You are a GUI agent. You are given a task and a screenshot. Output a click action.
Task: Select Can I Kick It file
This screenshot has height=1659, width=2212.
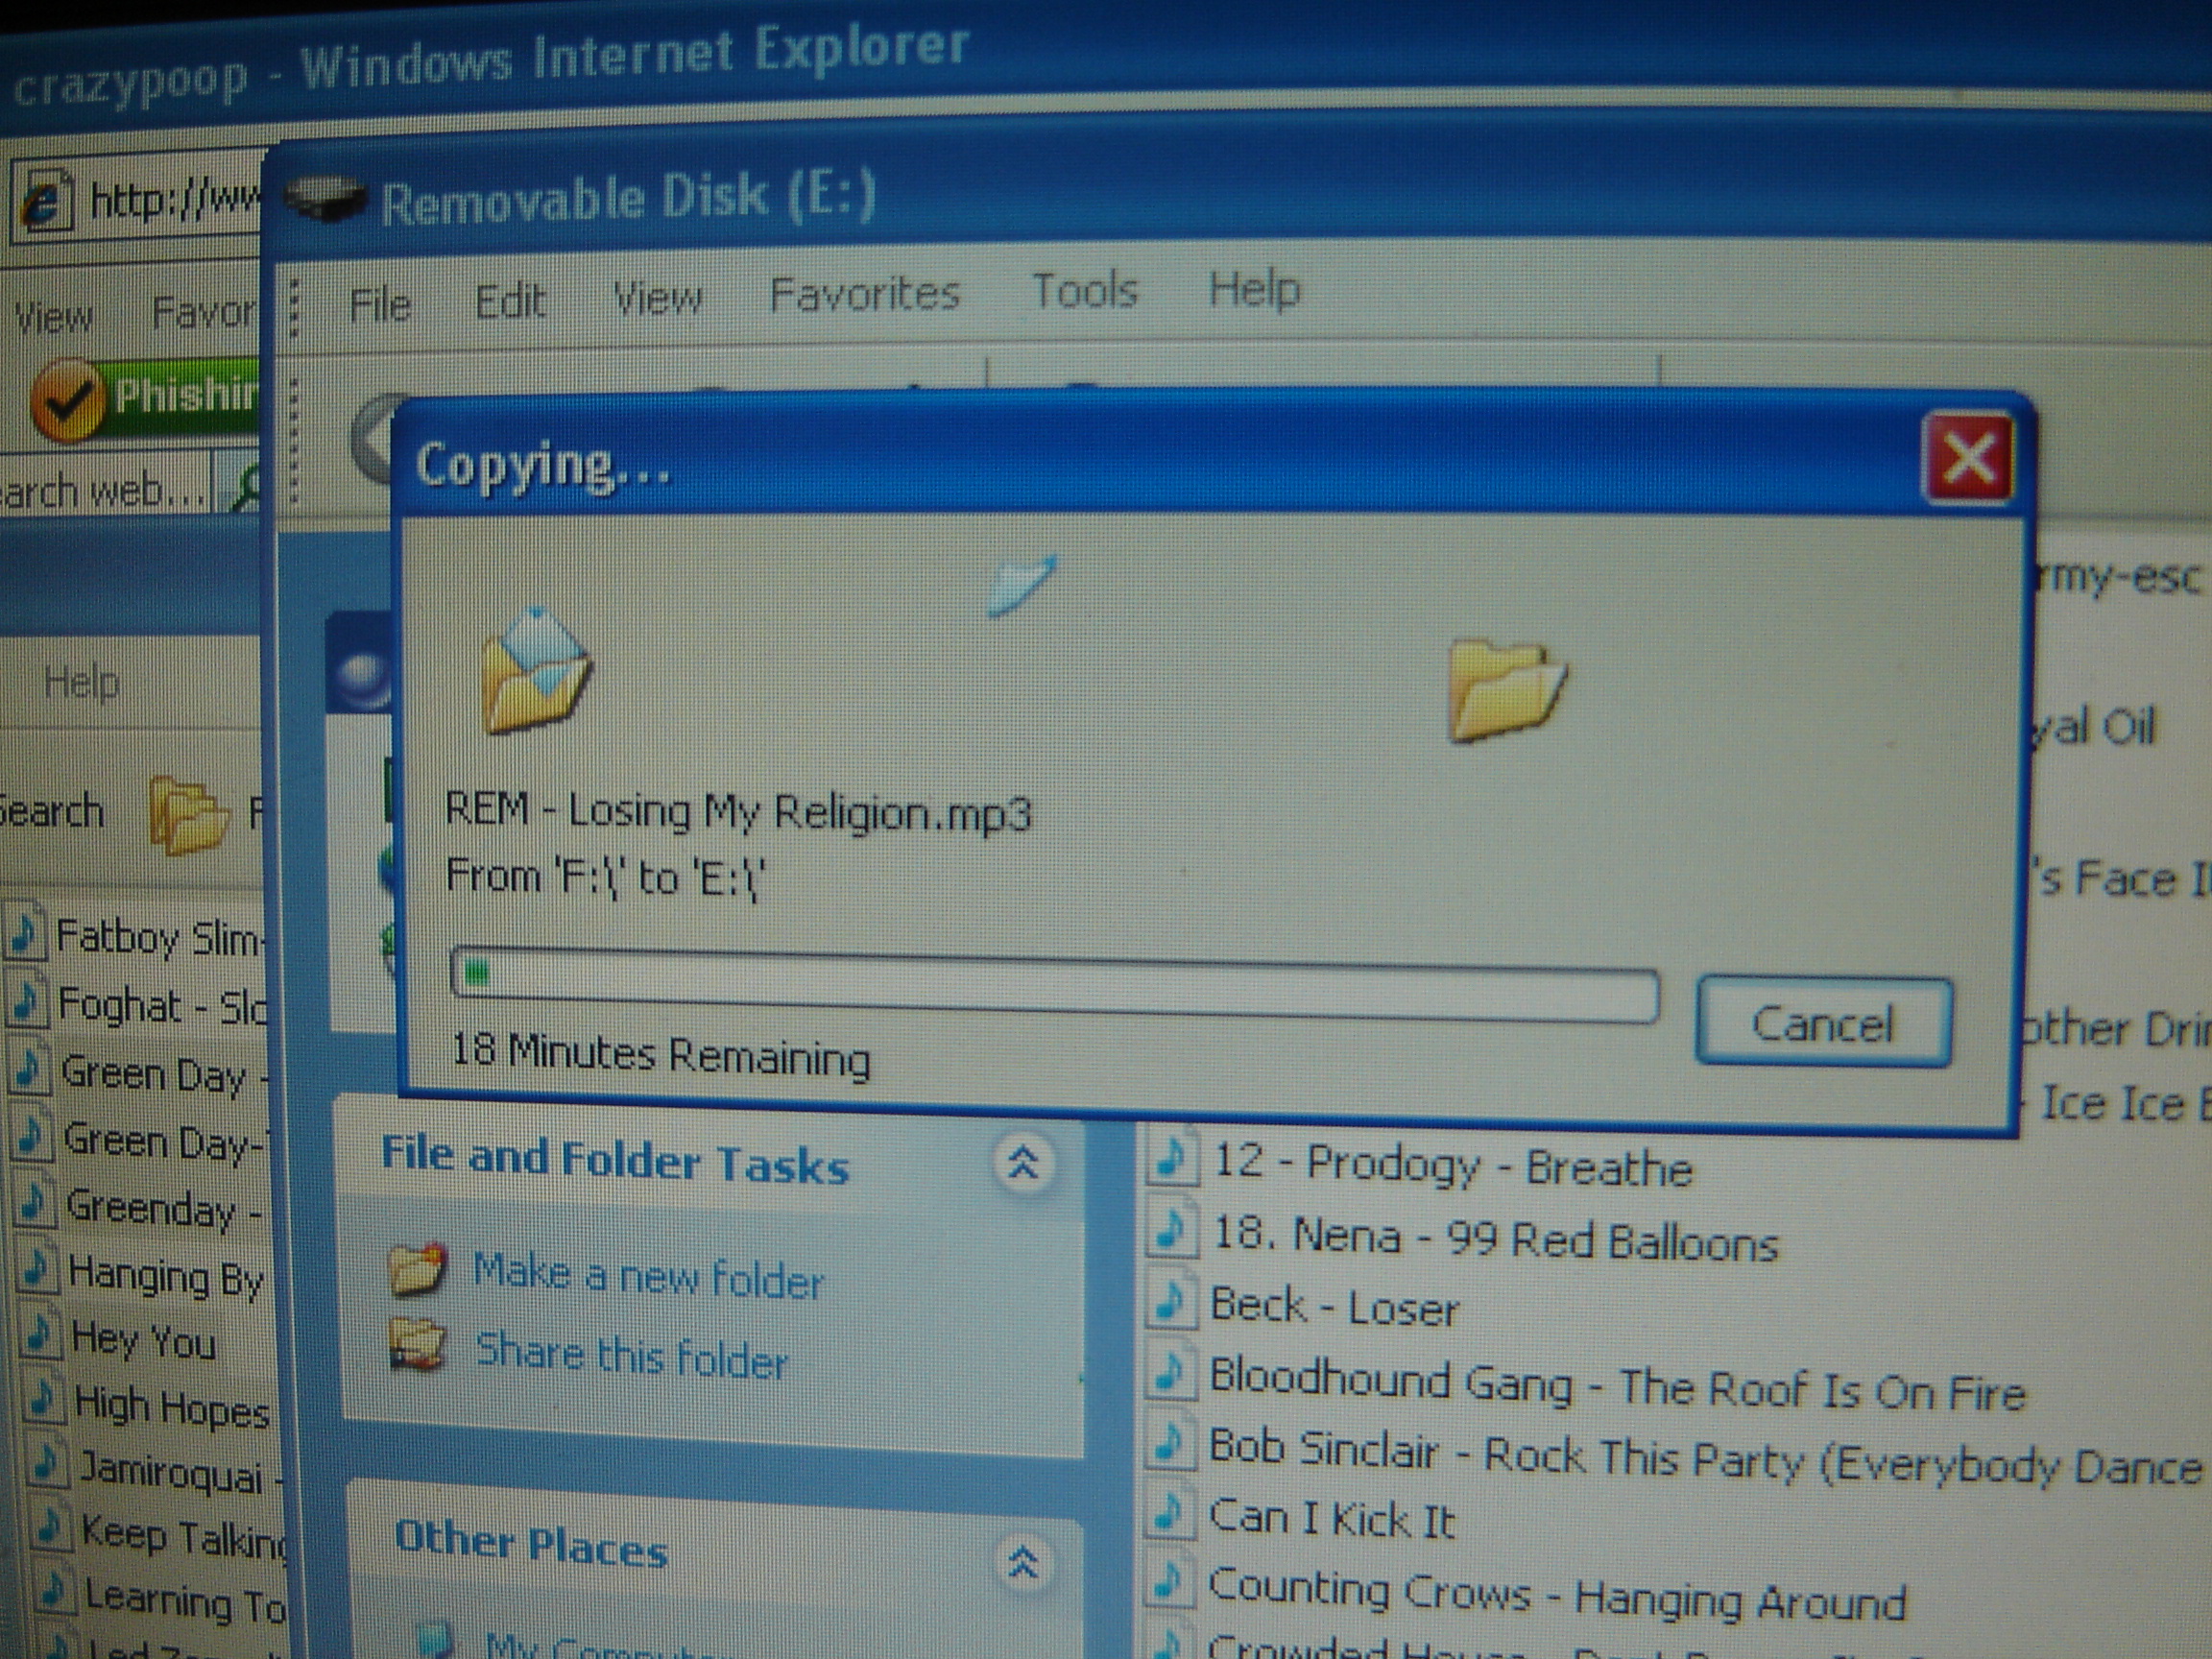(1331, 1519)
